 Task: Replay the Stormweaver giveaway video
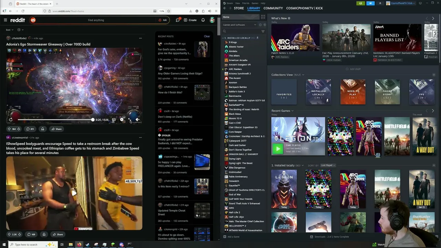coord(11,120)
